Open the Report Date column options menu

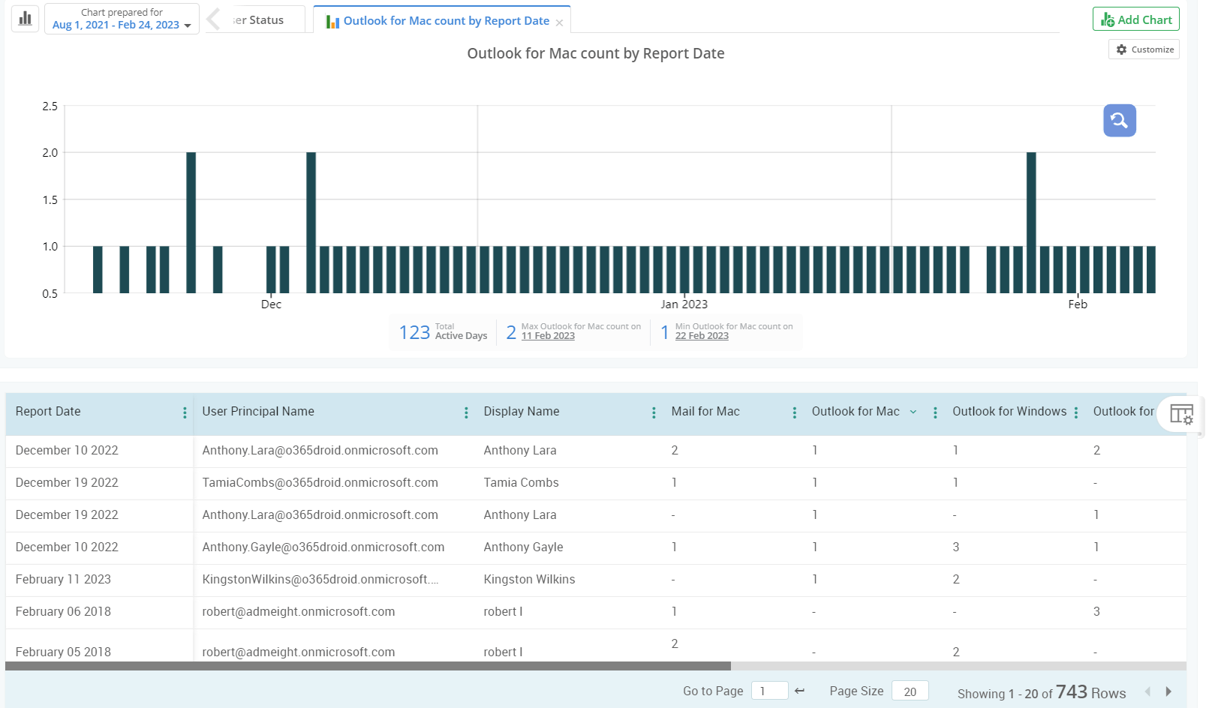tap(185, 412)
